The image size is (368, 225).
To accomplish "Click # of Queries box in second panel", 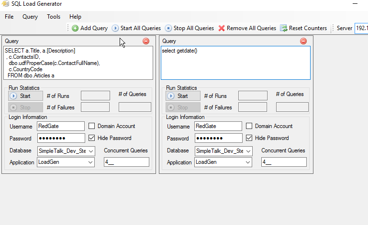I will [x=292, y=107].
